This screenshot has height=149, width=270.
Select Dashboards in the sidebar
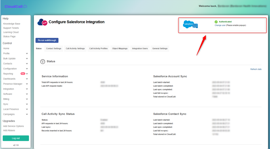tap(9, 79)
